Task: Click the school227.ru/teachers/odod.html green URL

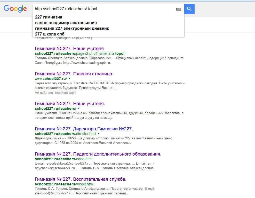Action: 63,159
